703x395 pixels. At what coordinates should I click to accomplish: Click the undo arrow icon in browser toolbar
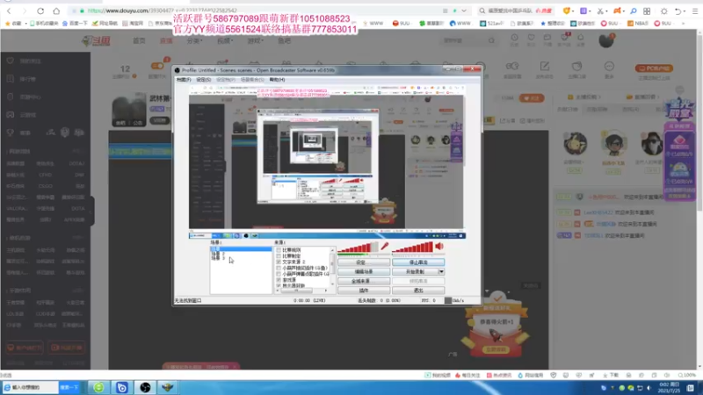[678, 11]
